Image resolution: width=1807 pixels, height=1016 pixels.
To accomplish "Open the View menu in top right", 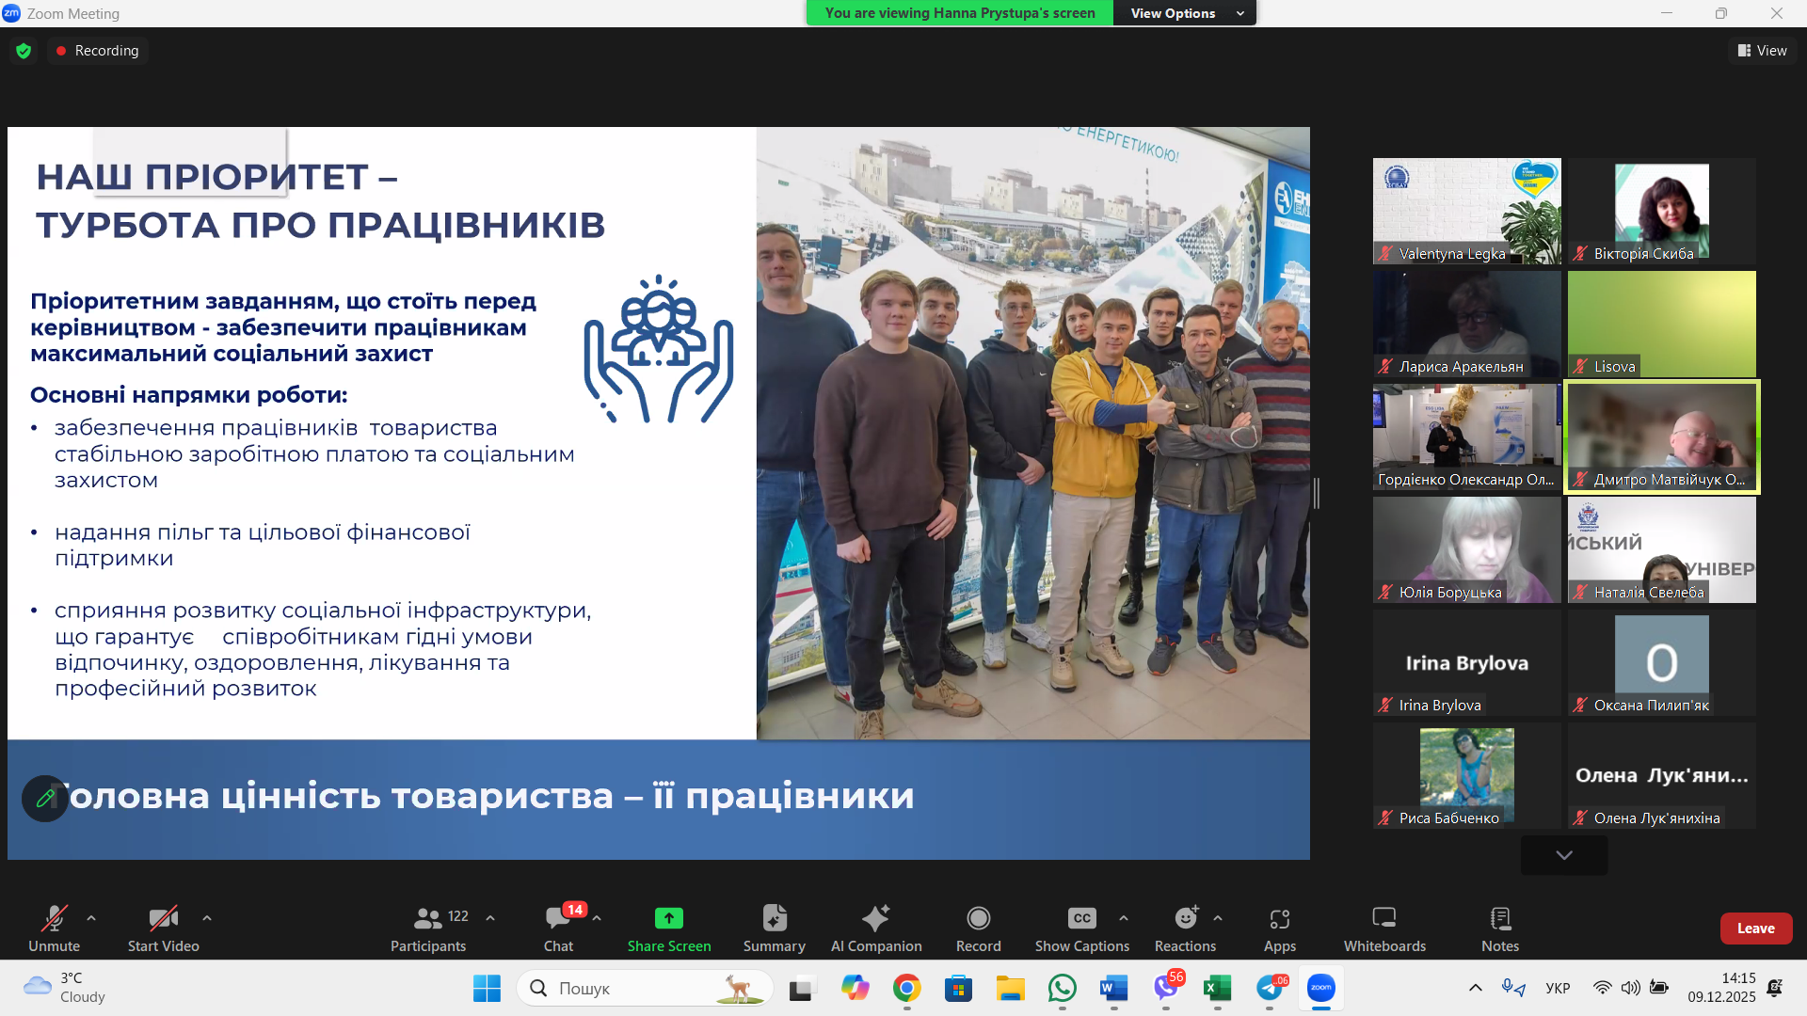I will [1762, 50].
